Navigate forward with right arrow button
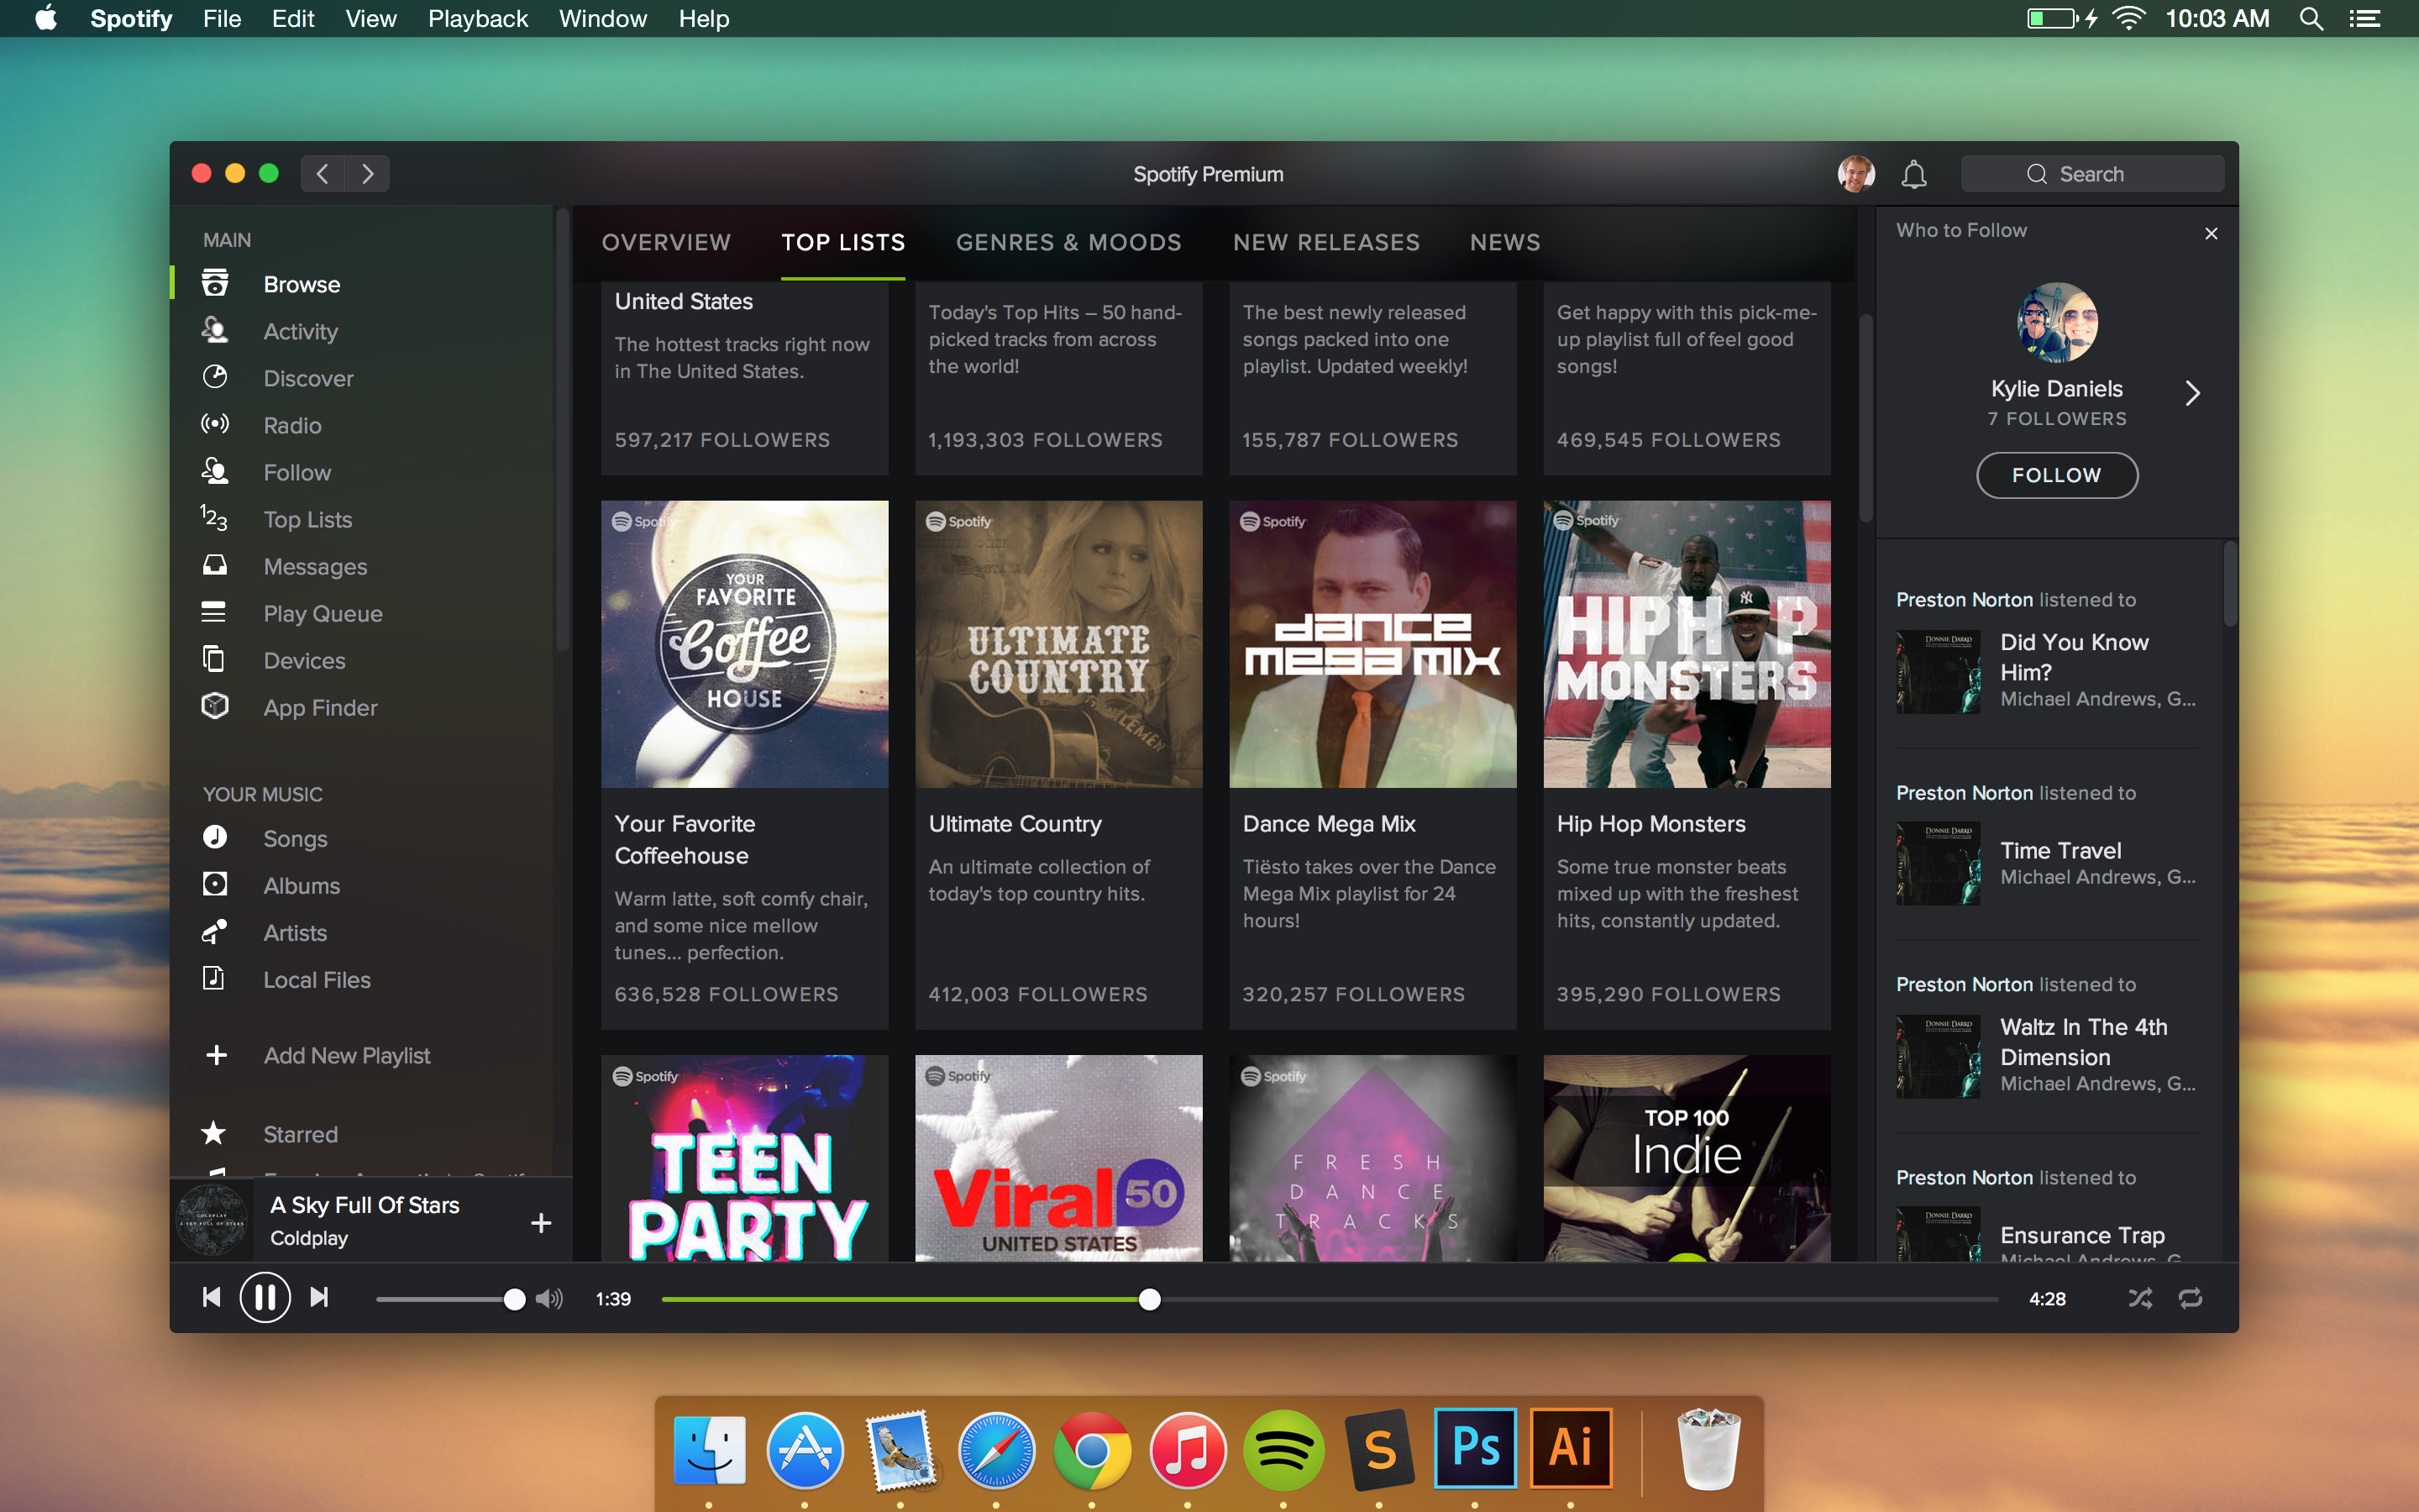Screen dimensions: 2419x1512 pos(368,174)
